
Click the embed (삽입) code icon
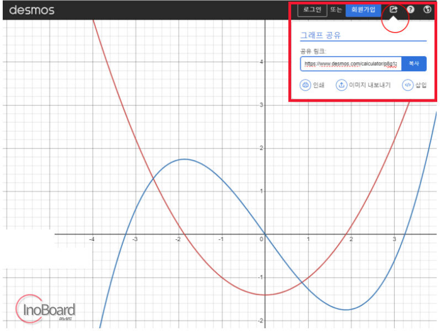point(407,85)
